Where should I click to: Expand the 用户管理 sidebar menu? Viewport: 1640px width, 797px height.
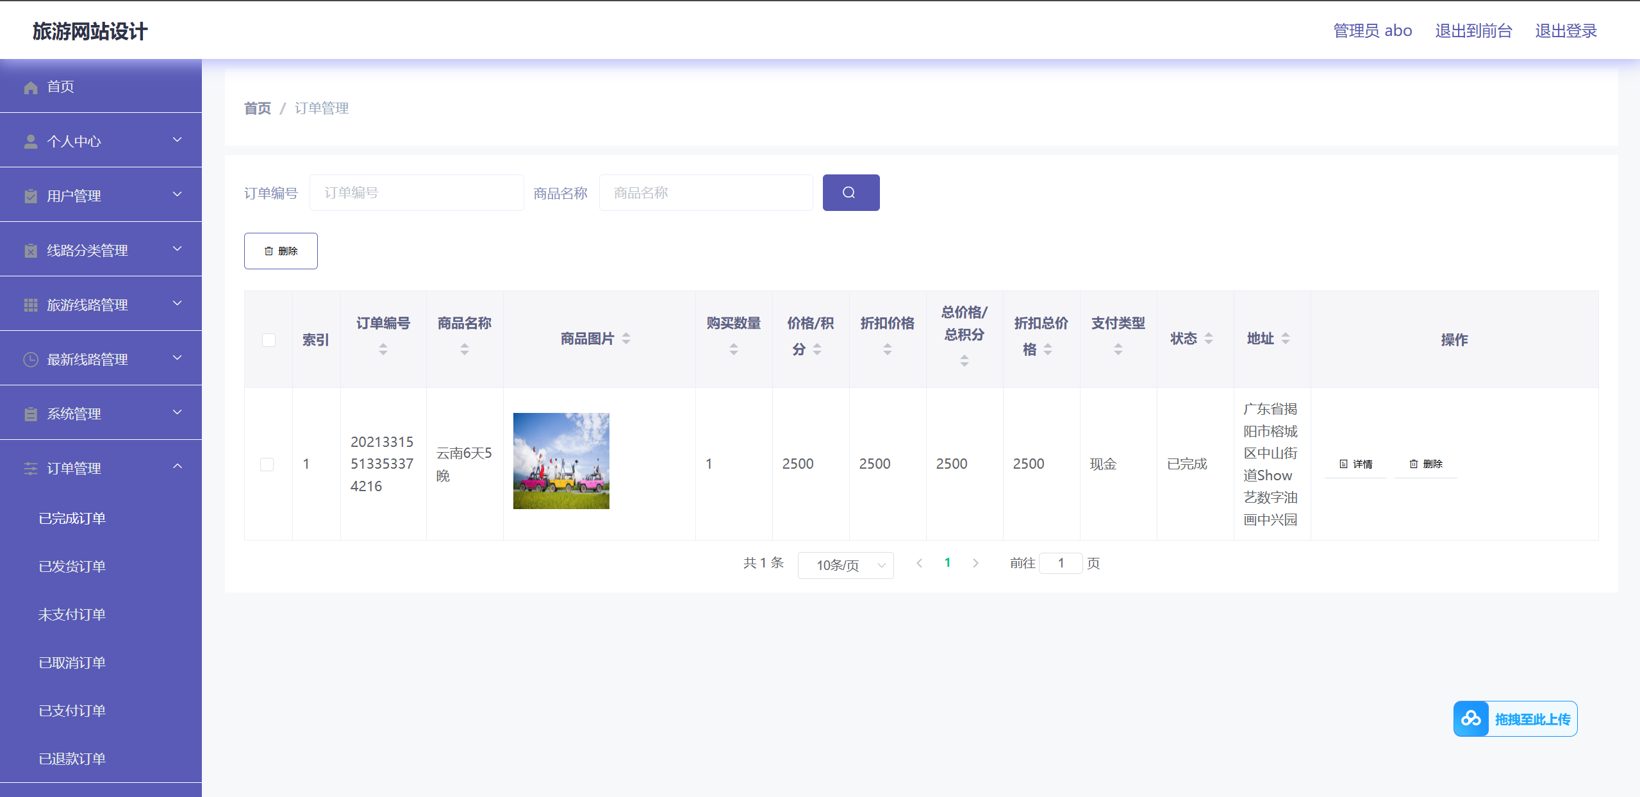[101, 195]
